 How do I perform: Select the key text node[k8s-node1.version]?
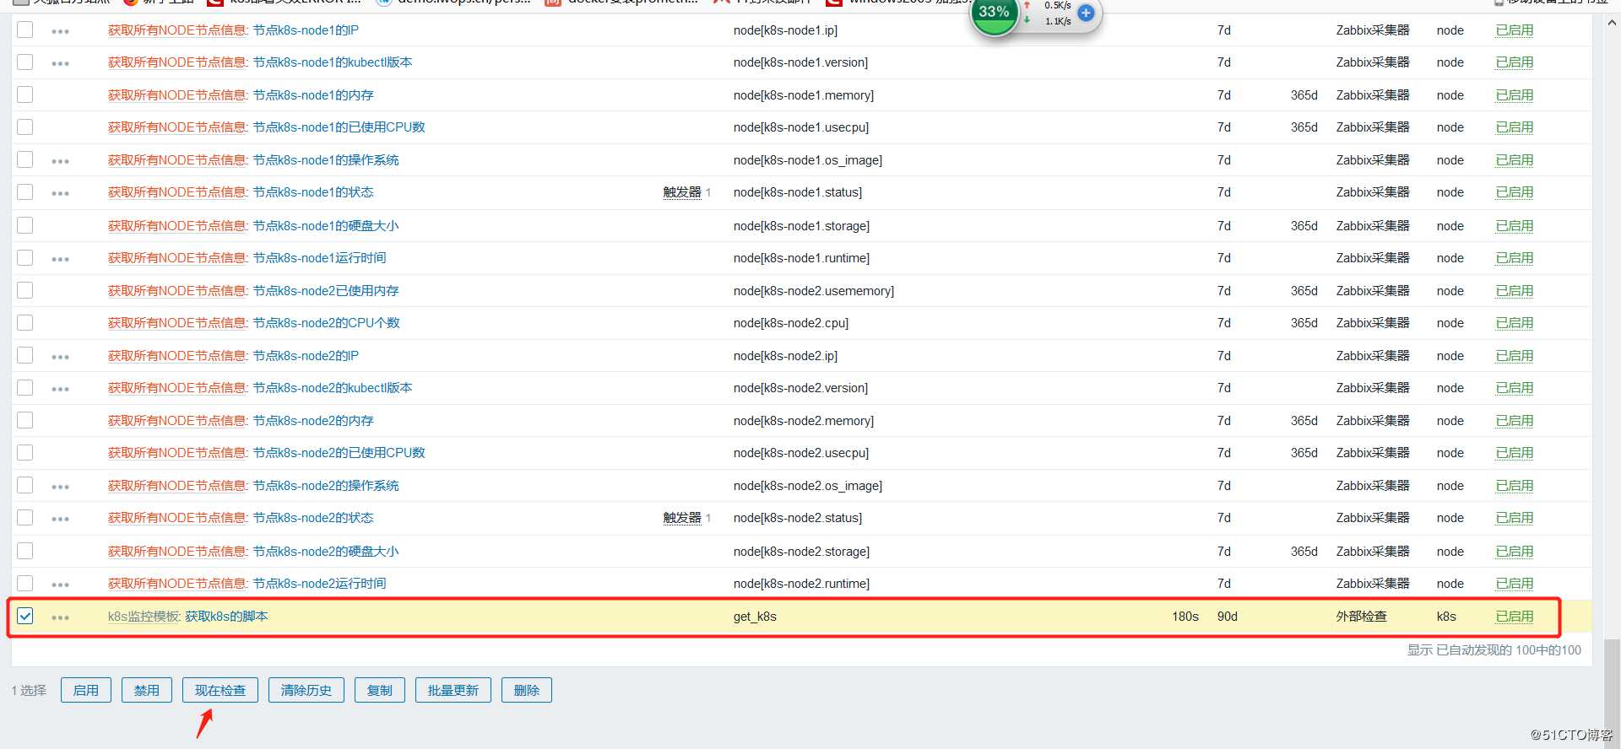pyautogui.click(x=800, y=62)
